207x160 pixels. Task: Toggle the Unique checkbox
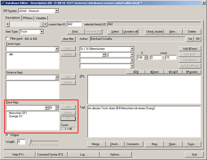[x=8, y=135]
